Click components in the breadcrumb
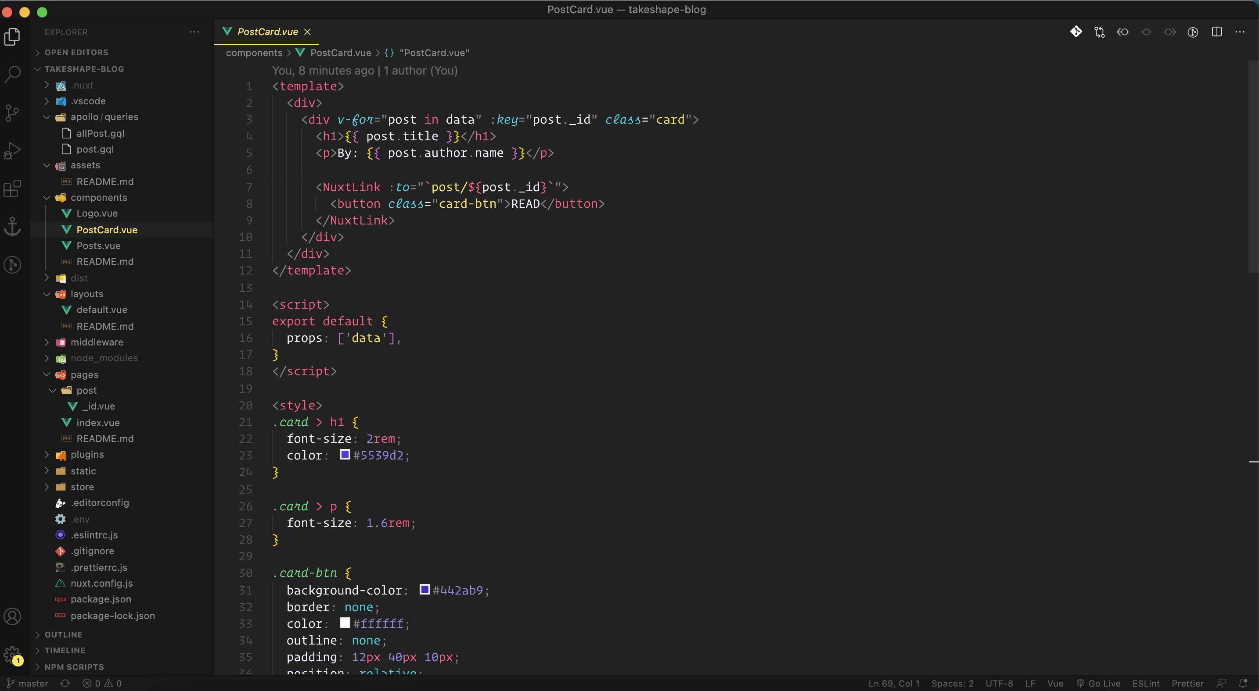This screenshot has height=691, width=1259. click(254, 53)
